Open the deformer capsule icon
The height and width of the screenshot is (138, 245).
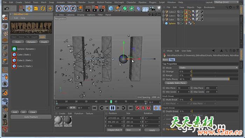139,9
